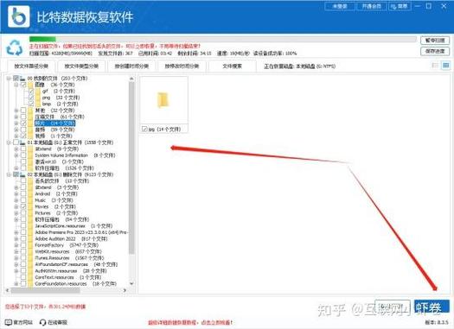Expand the Music node
The height and width of the screenshot is (329, 454).
16,200
